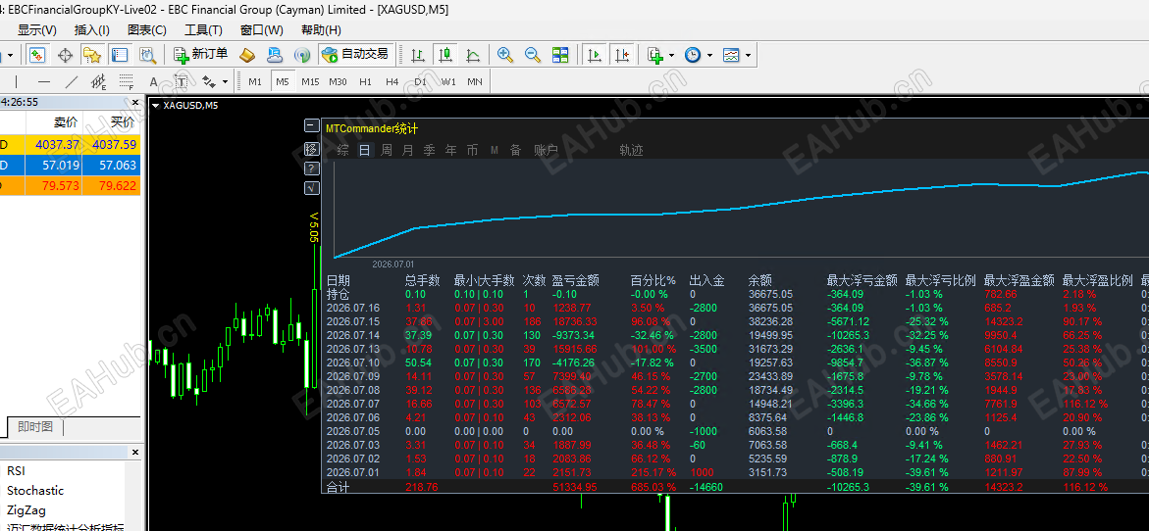Click the templates chart icon
1149x531 pixels.
tap(731, 55)
